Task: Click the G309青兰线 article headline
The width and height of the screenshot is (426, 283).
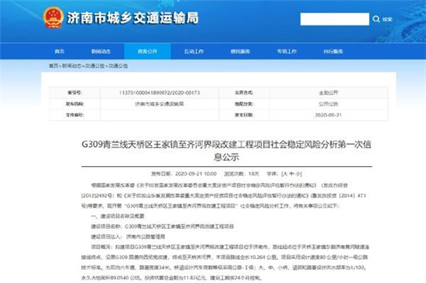Action: coord(226,151)
